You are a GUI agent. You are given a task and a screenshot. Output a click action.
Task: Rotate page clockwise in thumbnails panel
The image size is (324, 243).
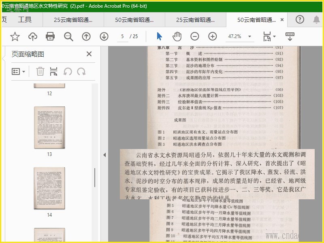click(81, 72)
